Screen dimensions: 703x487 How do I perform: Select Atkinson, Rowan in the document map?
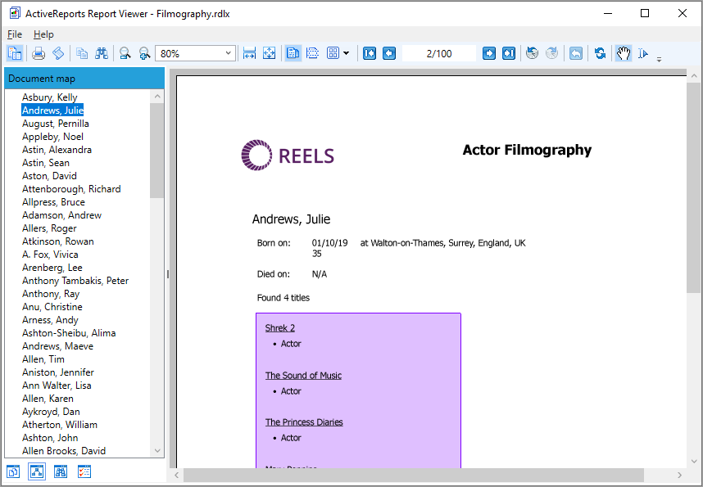[x=58, y=241]
